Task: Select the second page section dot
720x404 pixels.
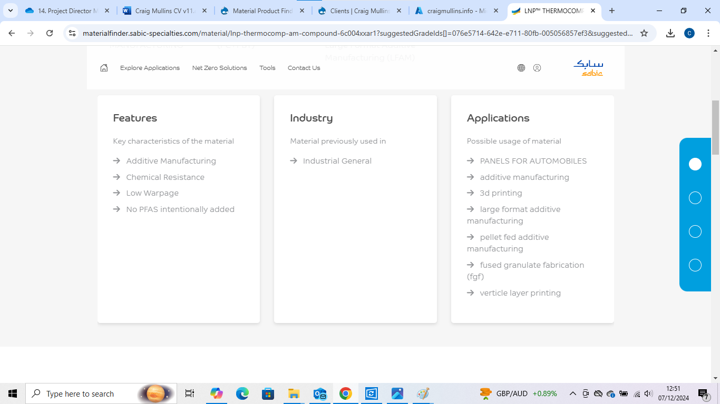Action: coord(695,198)
